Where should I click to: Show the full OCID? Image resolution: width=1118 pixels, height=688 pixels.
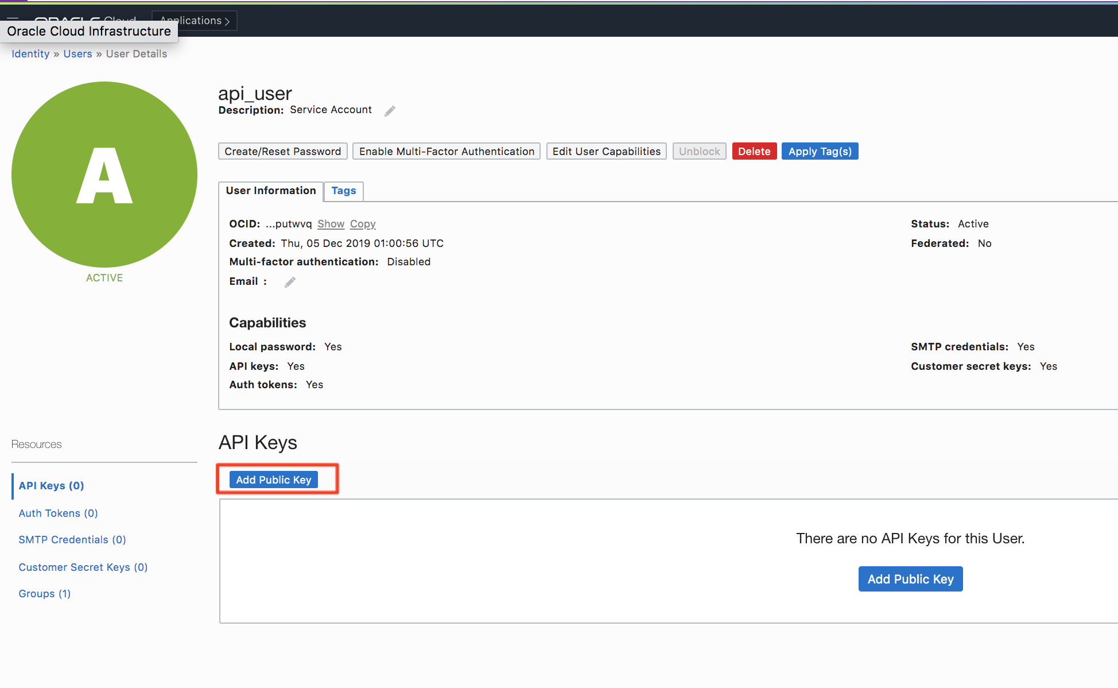coord(331,224)
